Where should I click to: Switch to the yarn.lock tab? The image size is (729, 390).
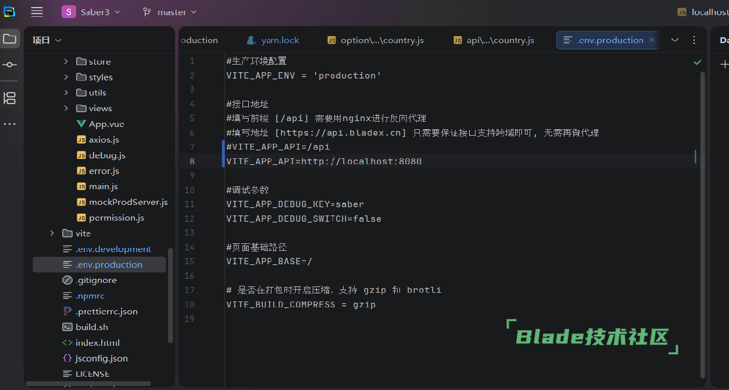coord(273,40)
